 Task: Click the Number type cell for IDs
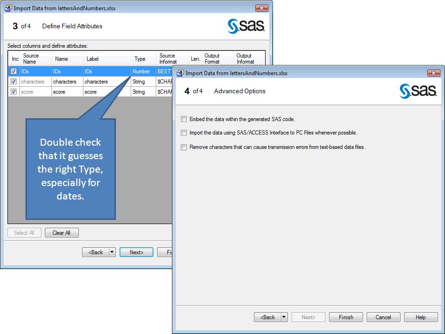pyautogui.click(x=143, y=71)
